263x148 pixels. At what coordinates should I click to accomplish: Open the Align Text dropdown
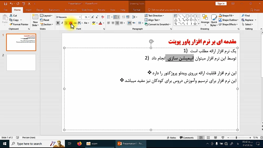(152, 20)
